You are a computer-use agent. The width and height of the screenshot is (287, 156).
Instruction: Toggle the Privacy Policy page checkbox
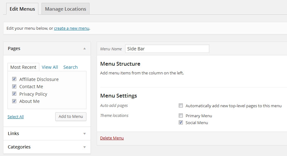(x=14, y=94)
